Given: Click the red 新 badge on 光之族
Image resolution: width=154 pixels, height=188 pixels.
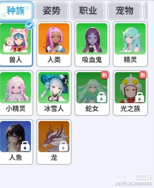Looking at the screenshot, I should point(143,75).
